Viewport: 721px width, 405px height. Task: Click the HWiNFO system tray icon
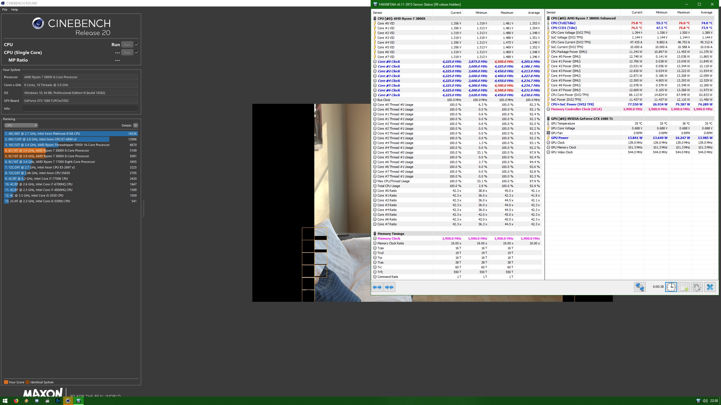point(698,401)
